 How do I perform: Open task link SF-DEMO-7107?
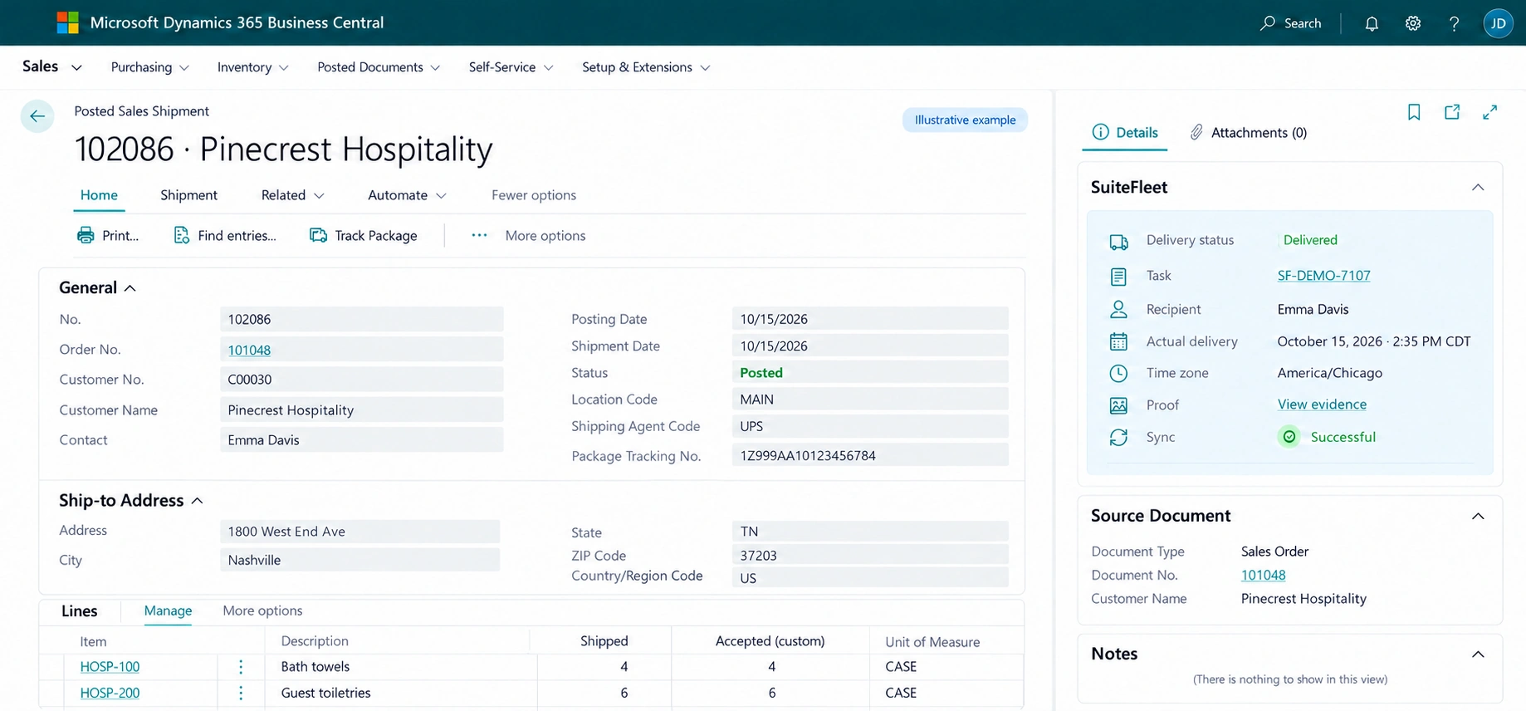[x=1323, y=276]
